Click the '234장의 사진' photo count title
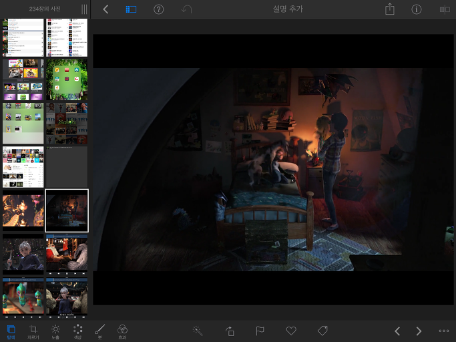Image resolution: width=456 pixels, height=342 pixels. coord(45,9)
